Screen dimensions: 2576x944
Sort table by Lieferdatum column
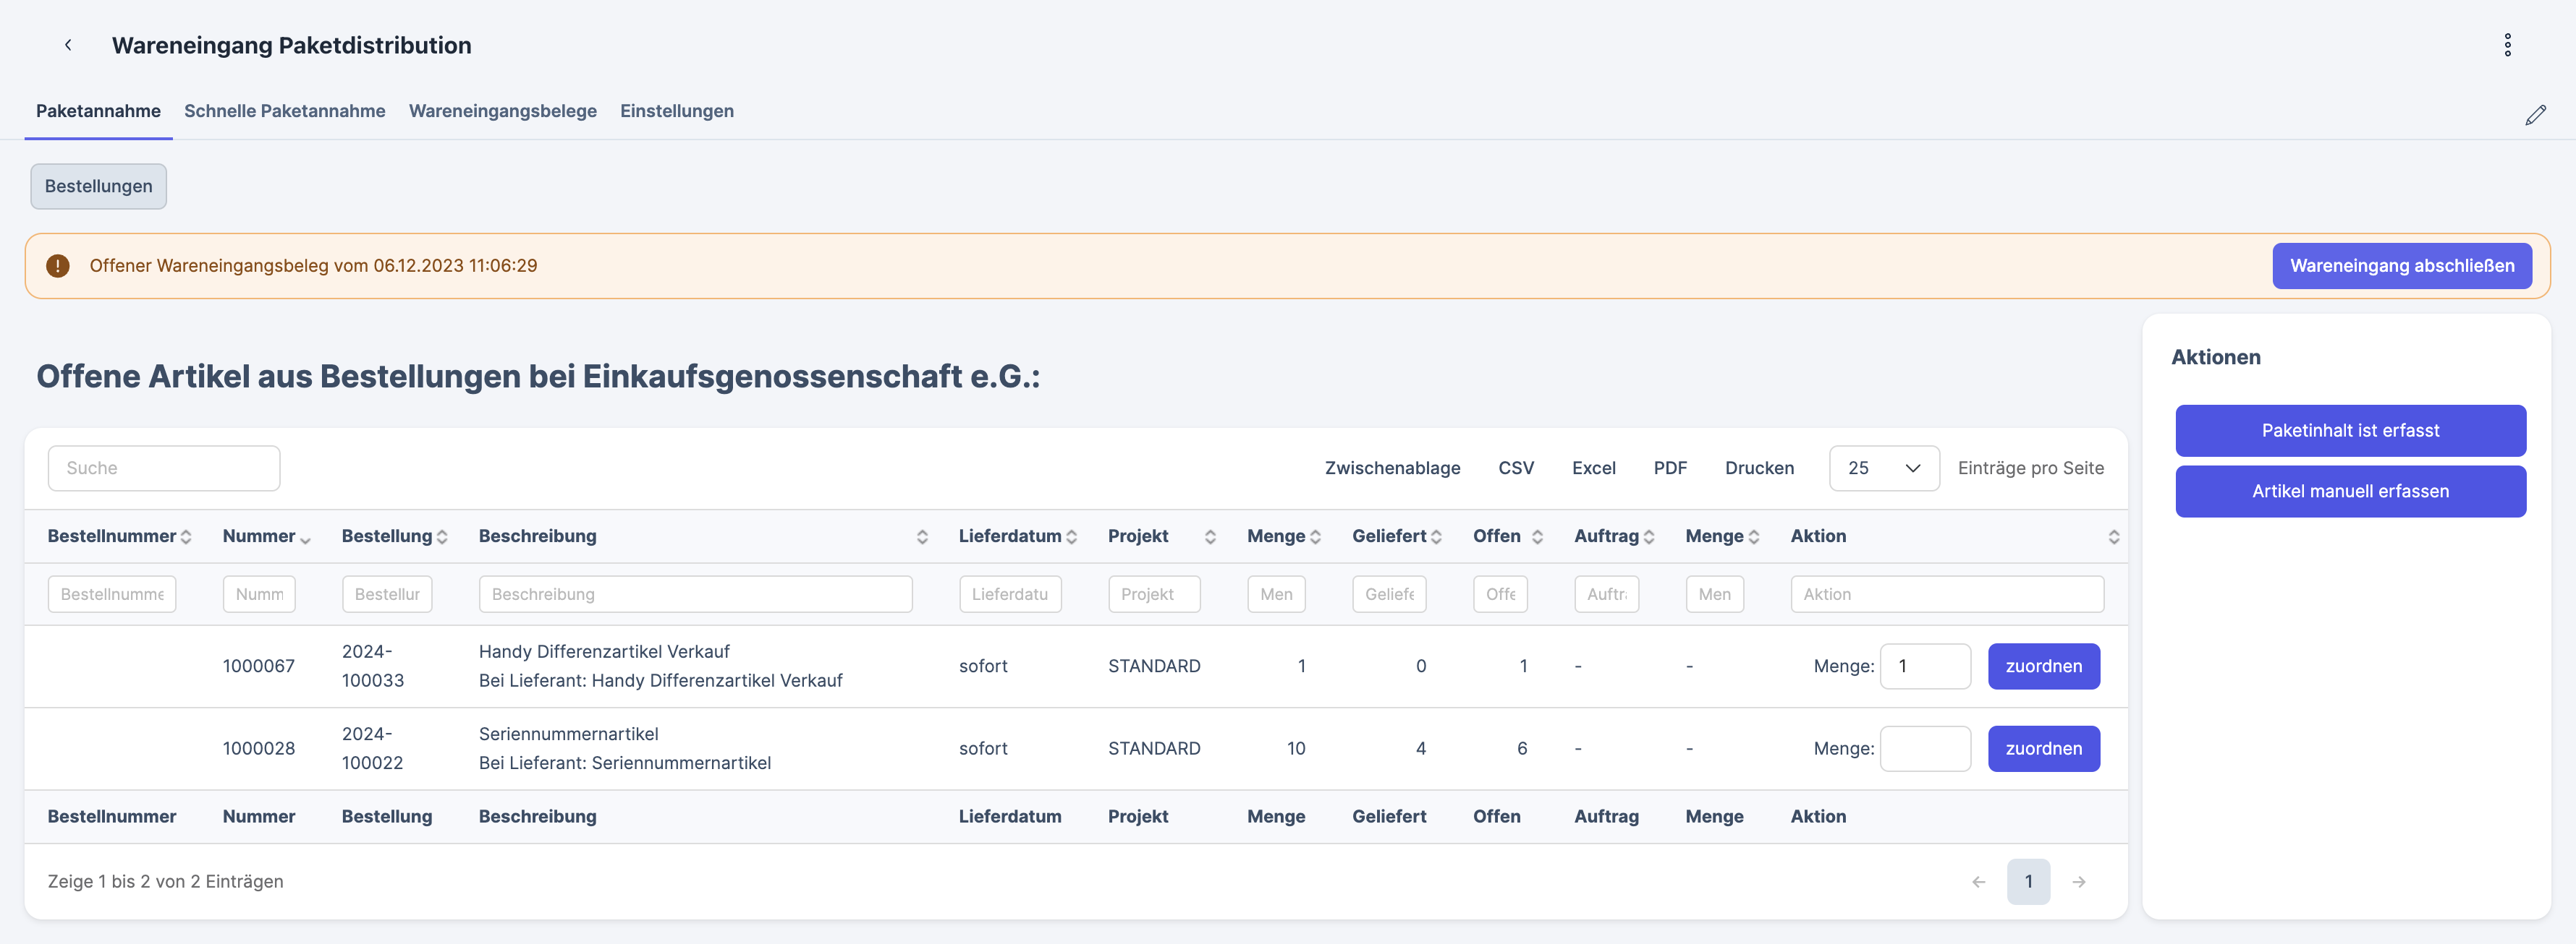click(1071, 536)
